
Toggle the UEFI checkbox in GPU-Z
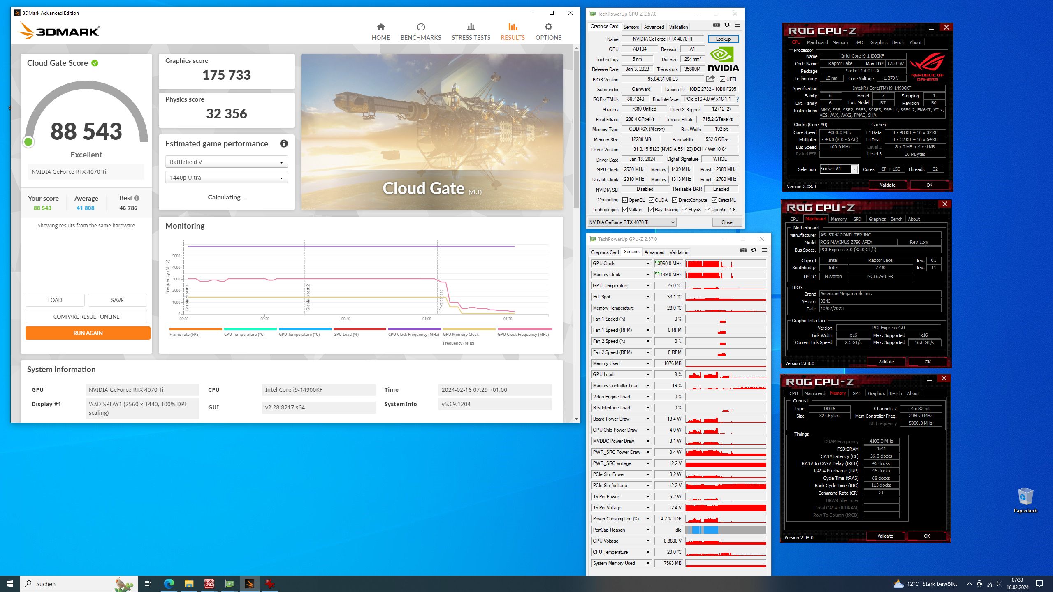pos(723,79)
